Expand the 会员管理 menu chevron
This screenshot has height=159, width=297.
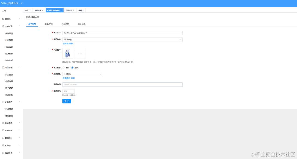[19, 123]
